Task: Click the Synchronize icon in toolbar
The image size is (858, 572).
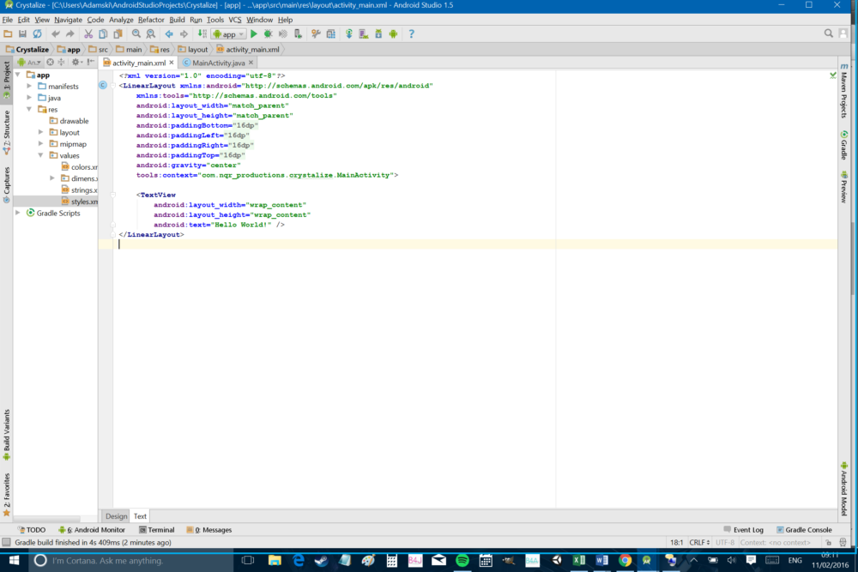Action: (x=37, y=33)
